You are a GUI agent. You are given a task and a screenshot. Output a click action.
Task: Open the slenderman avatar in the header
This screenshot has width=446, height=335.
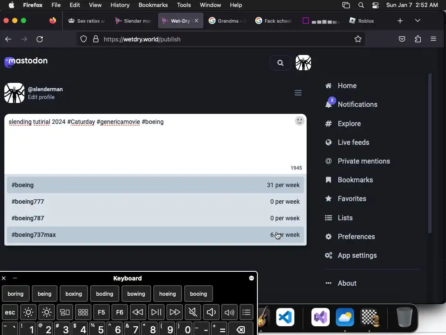pyautogui.click(x=303, y=63)
